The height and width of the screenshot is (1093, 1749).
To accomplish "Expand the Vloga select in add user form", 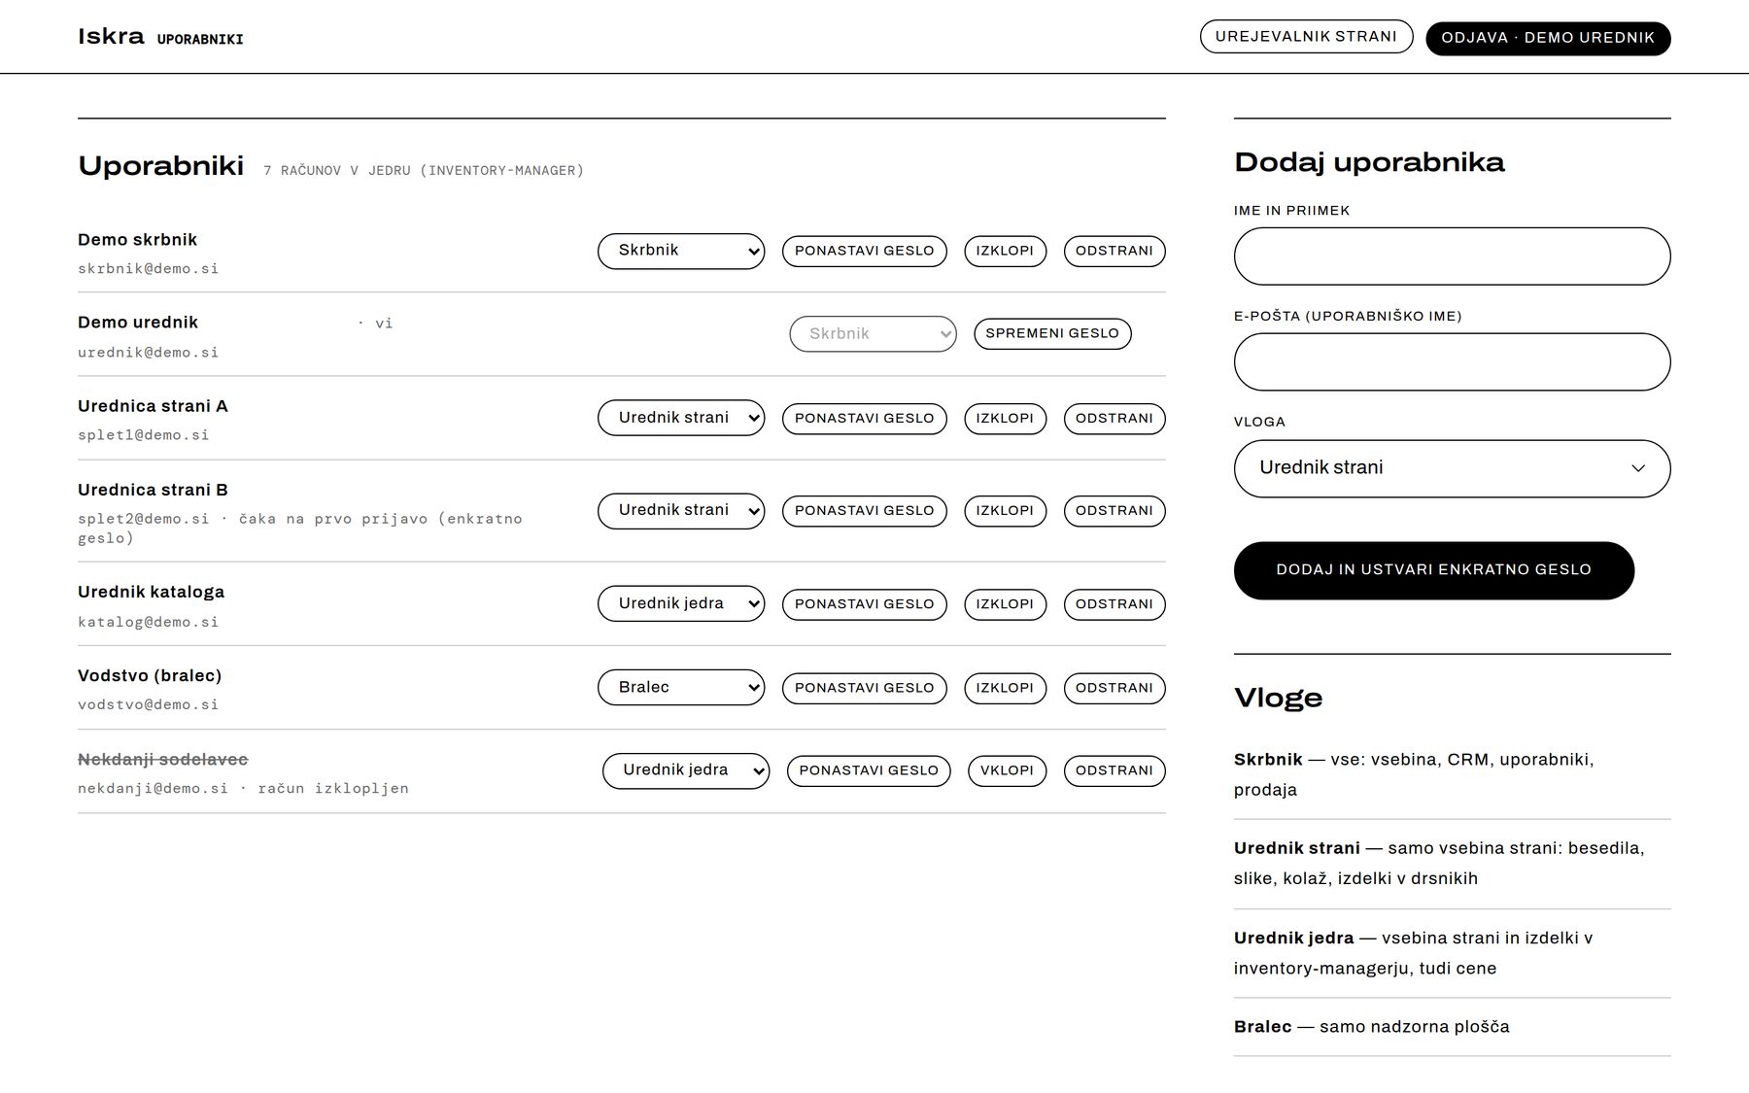I will pos(1452,468).
